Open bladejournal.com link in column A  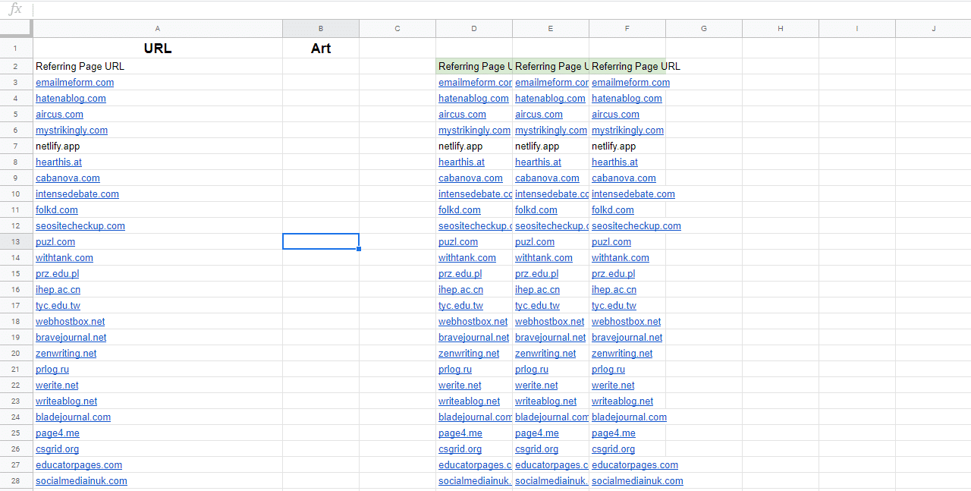coord(73,417)
